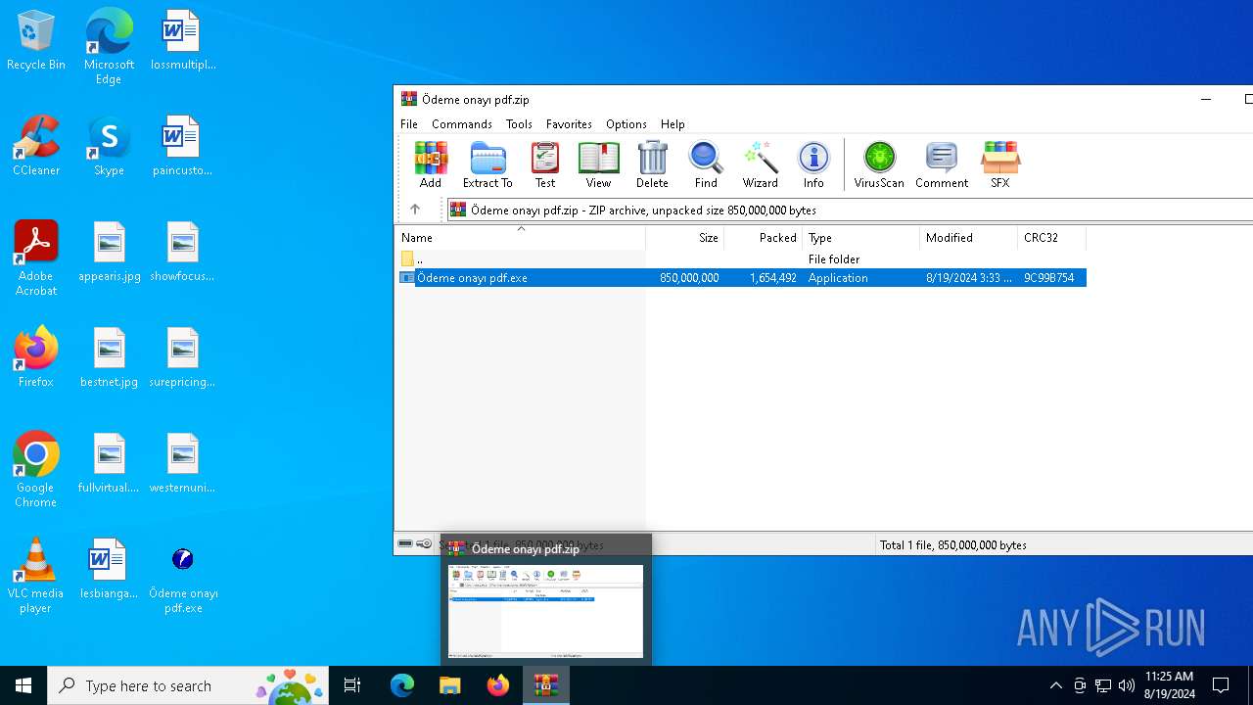The image size is (1253, 705).
Task: Click the Comment toolbar icon
Action: coord(942,164)
